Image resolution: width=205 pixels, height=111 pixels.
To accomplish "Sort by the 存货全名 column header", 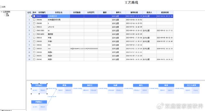I will tap(59, 12).
